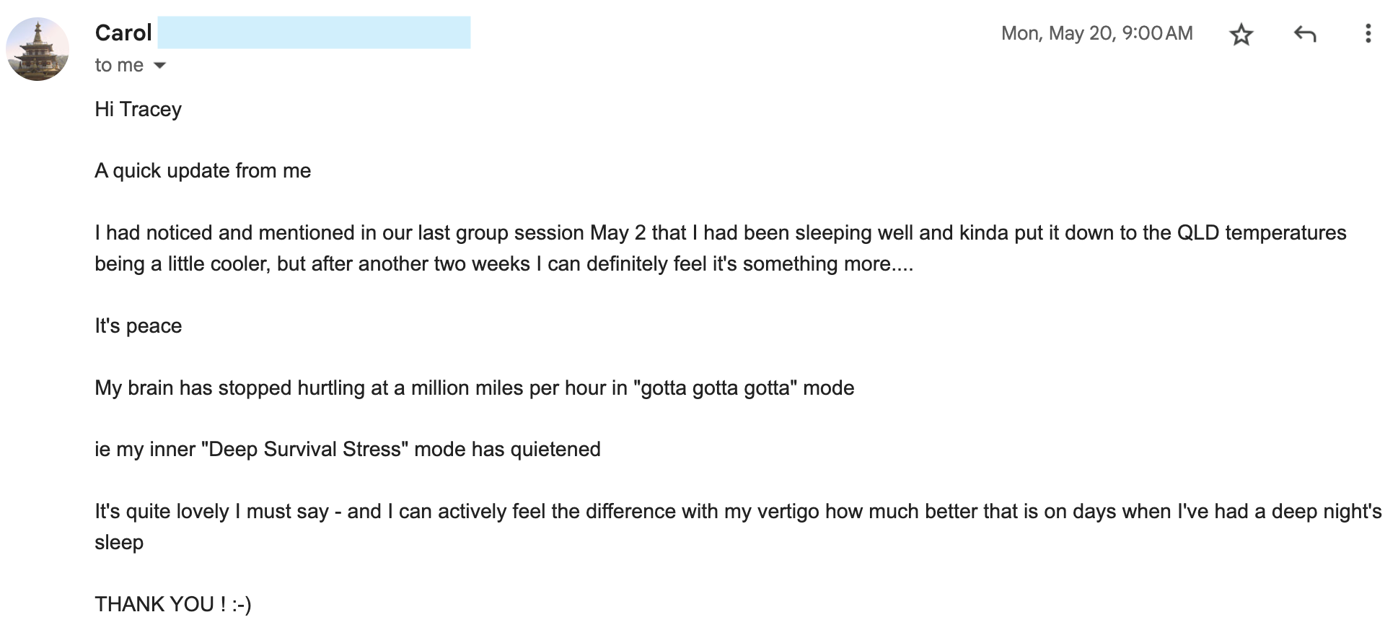
Task: Click the 'THANK YOU ! :-)' closing line
Action: click(x=173, y=604)
